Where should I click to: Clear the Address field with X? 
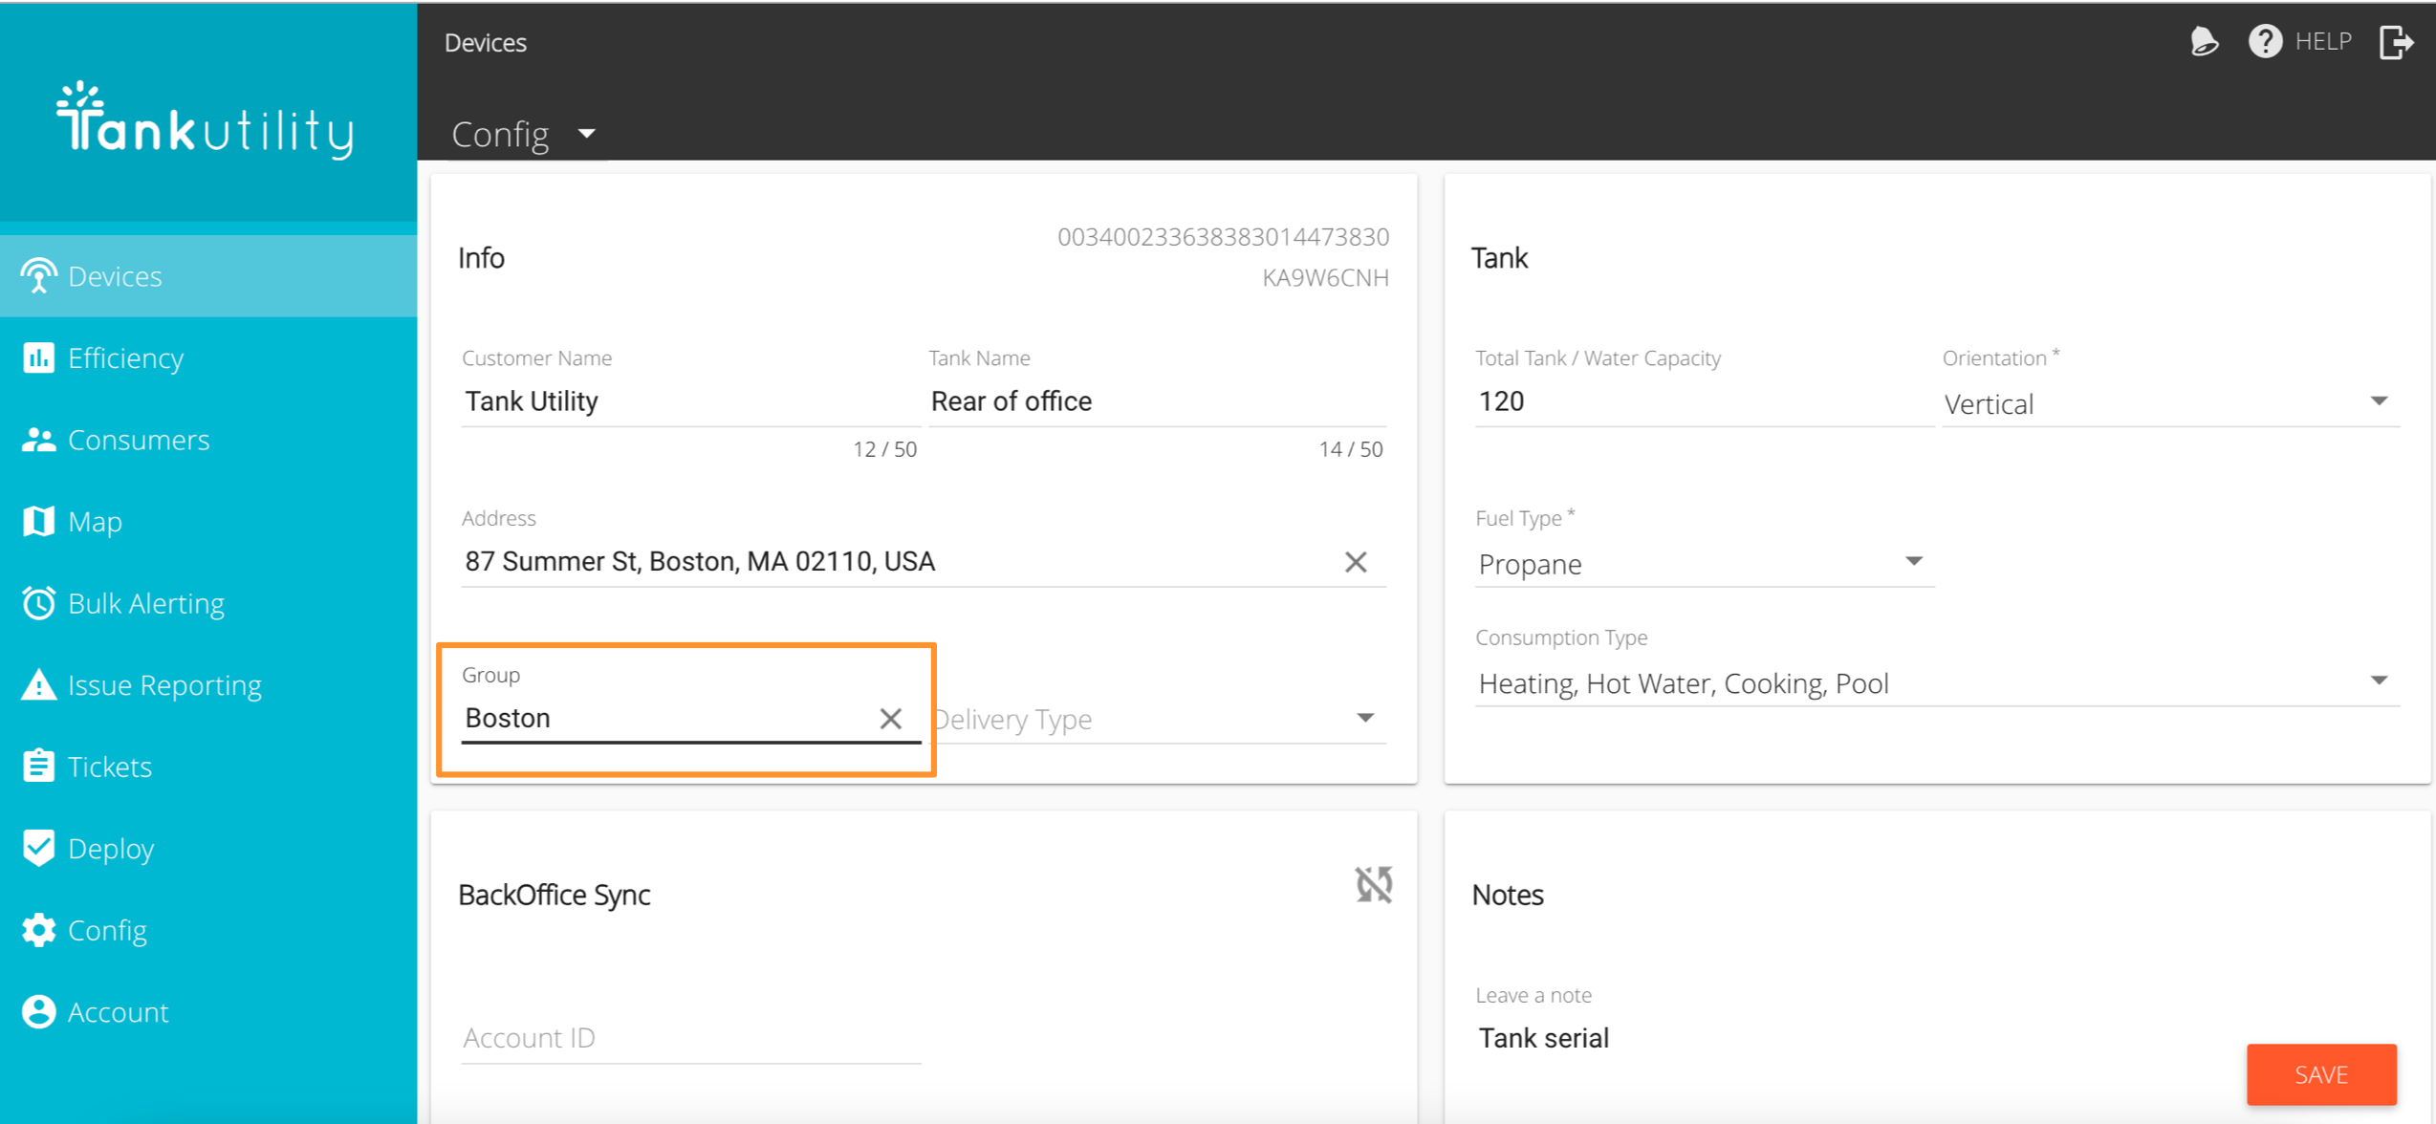(1355, 562)
